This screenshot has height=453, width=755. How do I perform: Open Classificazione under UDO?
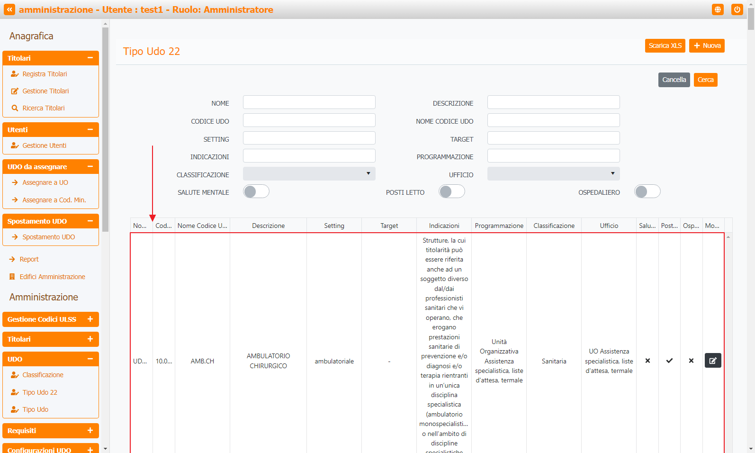click(x=43, y=375)
